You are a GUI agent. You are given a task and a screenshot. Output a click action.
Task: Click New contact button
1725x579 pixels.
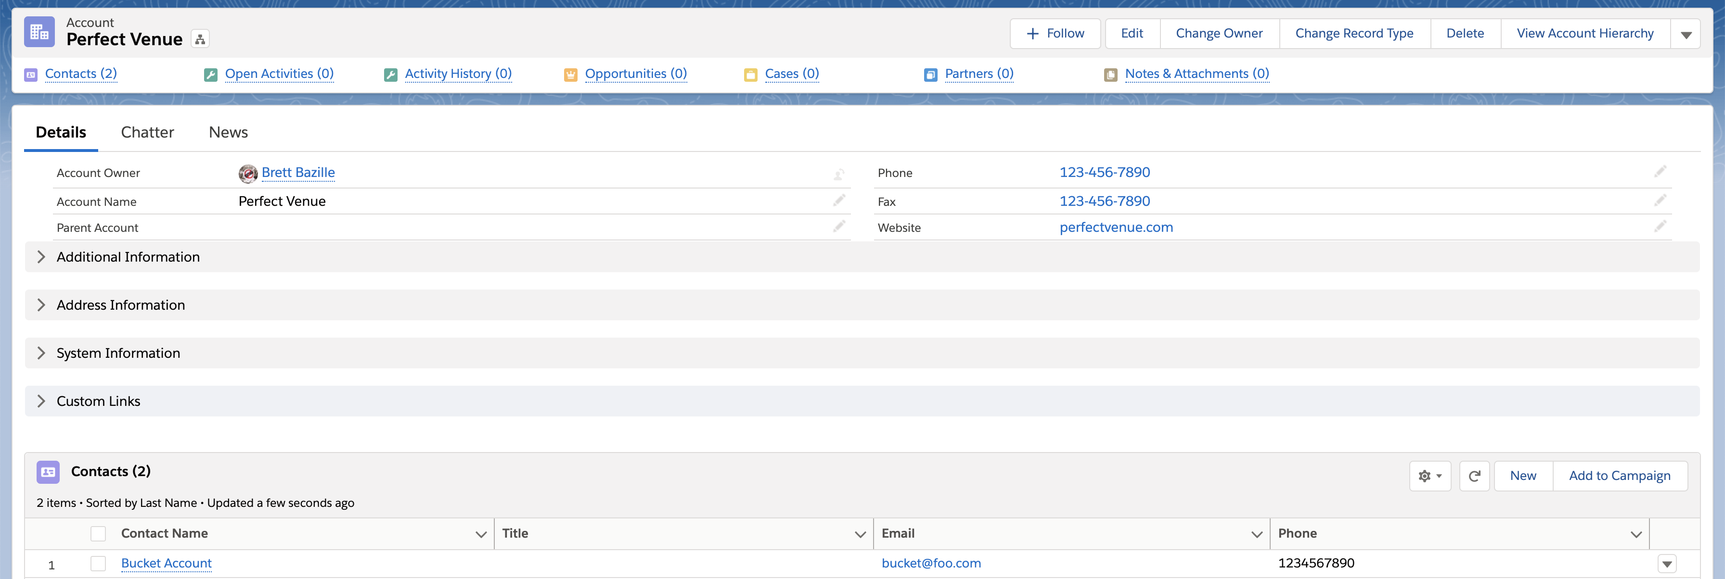[1523, 476]
